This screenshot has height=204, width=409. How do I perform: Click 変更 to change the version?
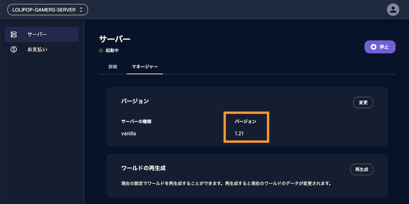363,102
